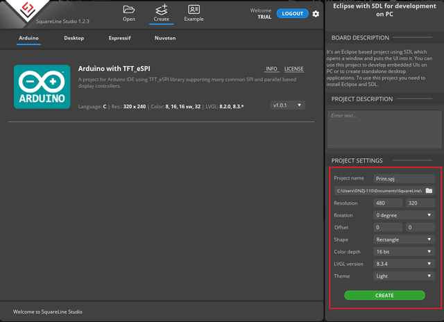Click the Project description text area

click(384, 129)
